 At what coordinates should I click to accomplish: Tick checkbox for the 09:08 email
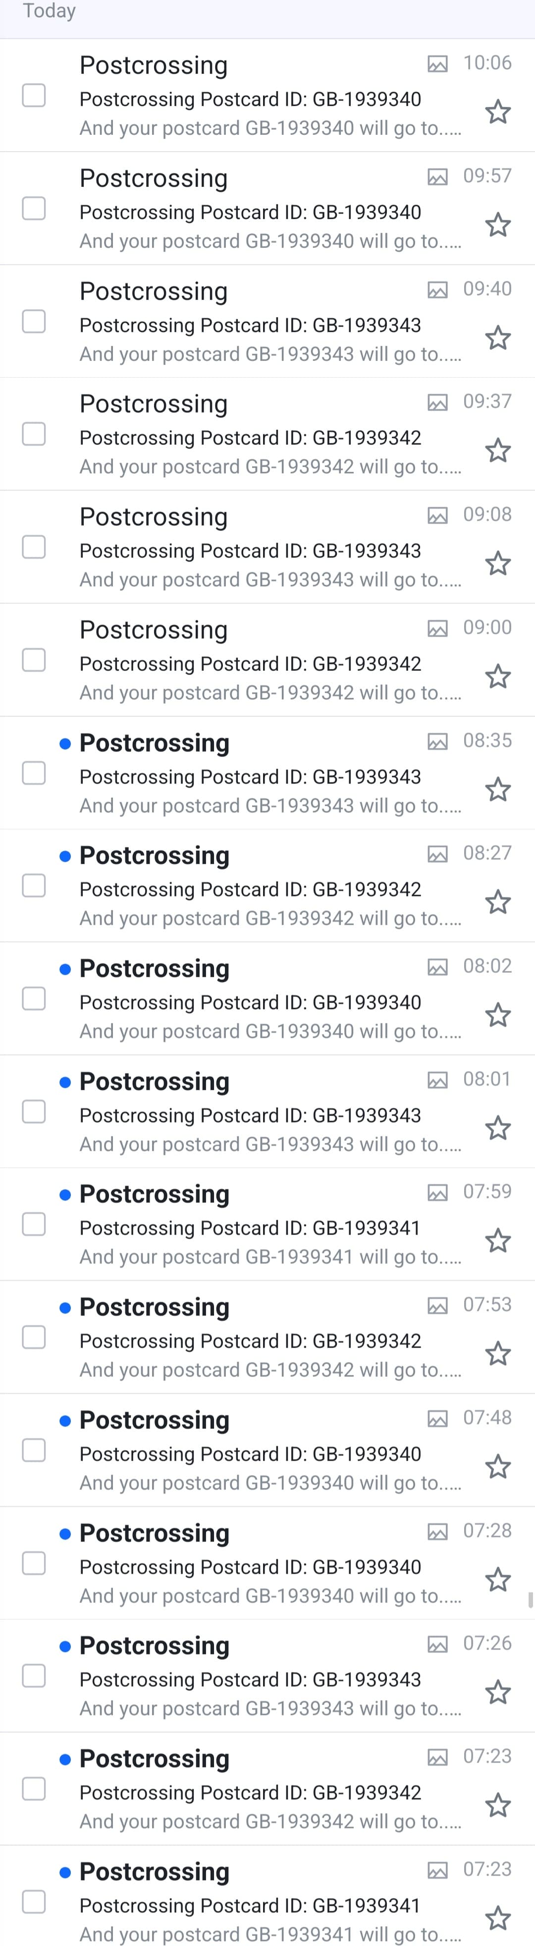(x=34, y=547)
